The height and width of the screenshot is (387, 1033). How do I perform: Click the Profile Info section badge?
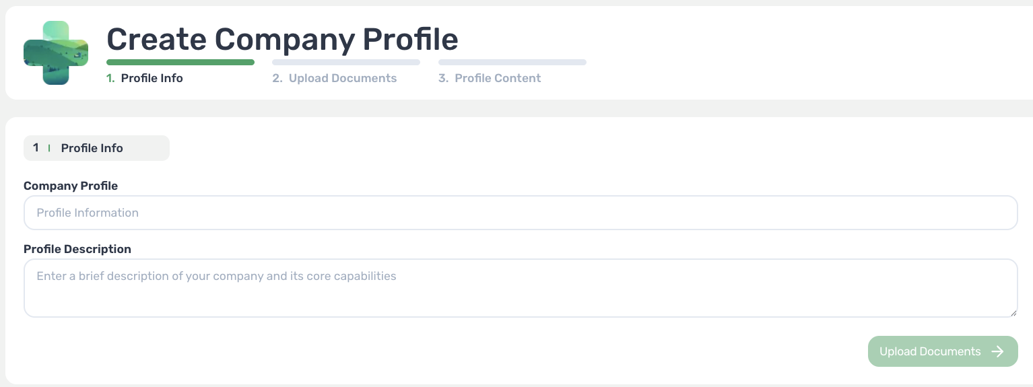96,148
